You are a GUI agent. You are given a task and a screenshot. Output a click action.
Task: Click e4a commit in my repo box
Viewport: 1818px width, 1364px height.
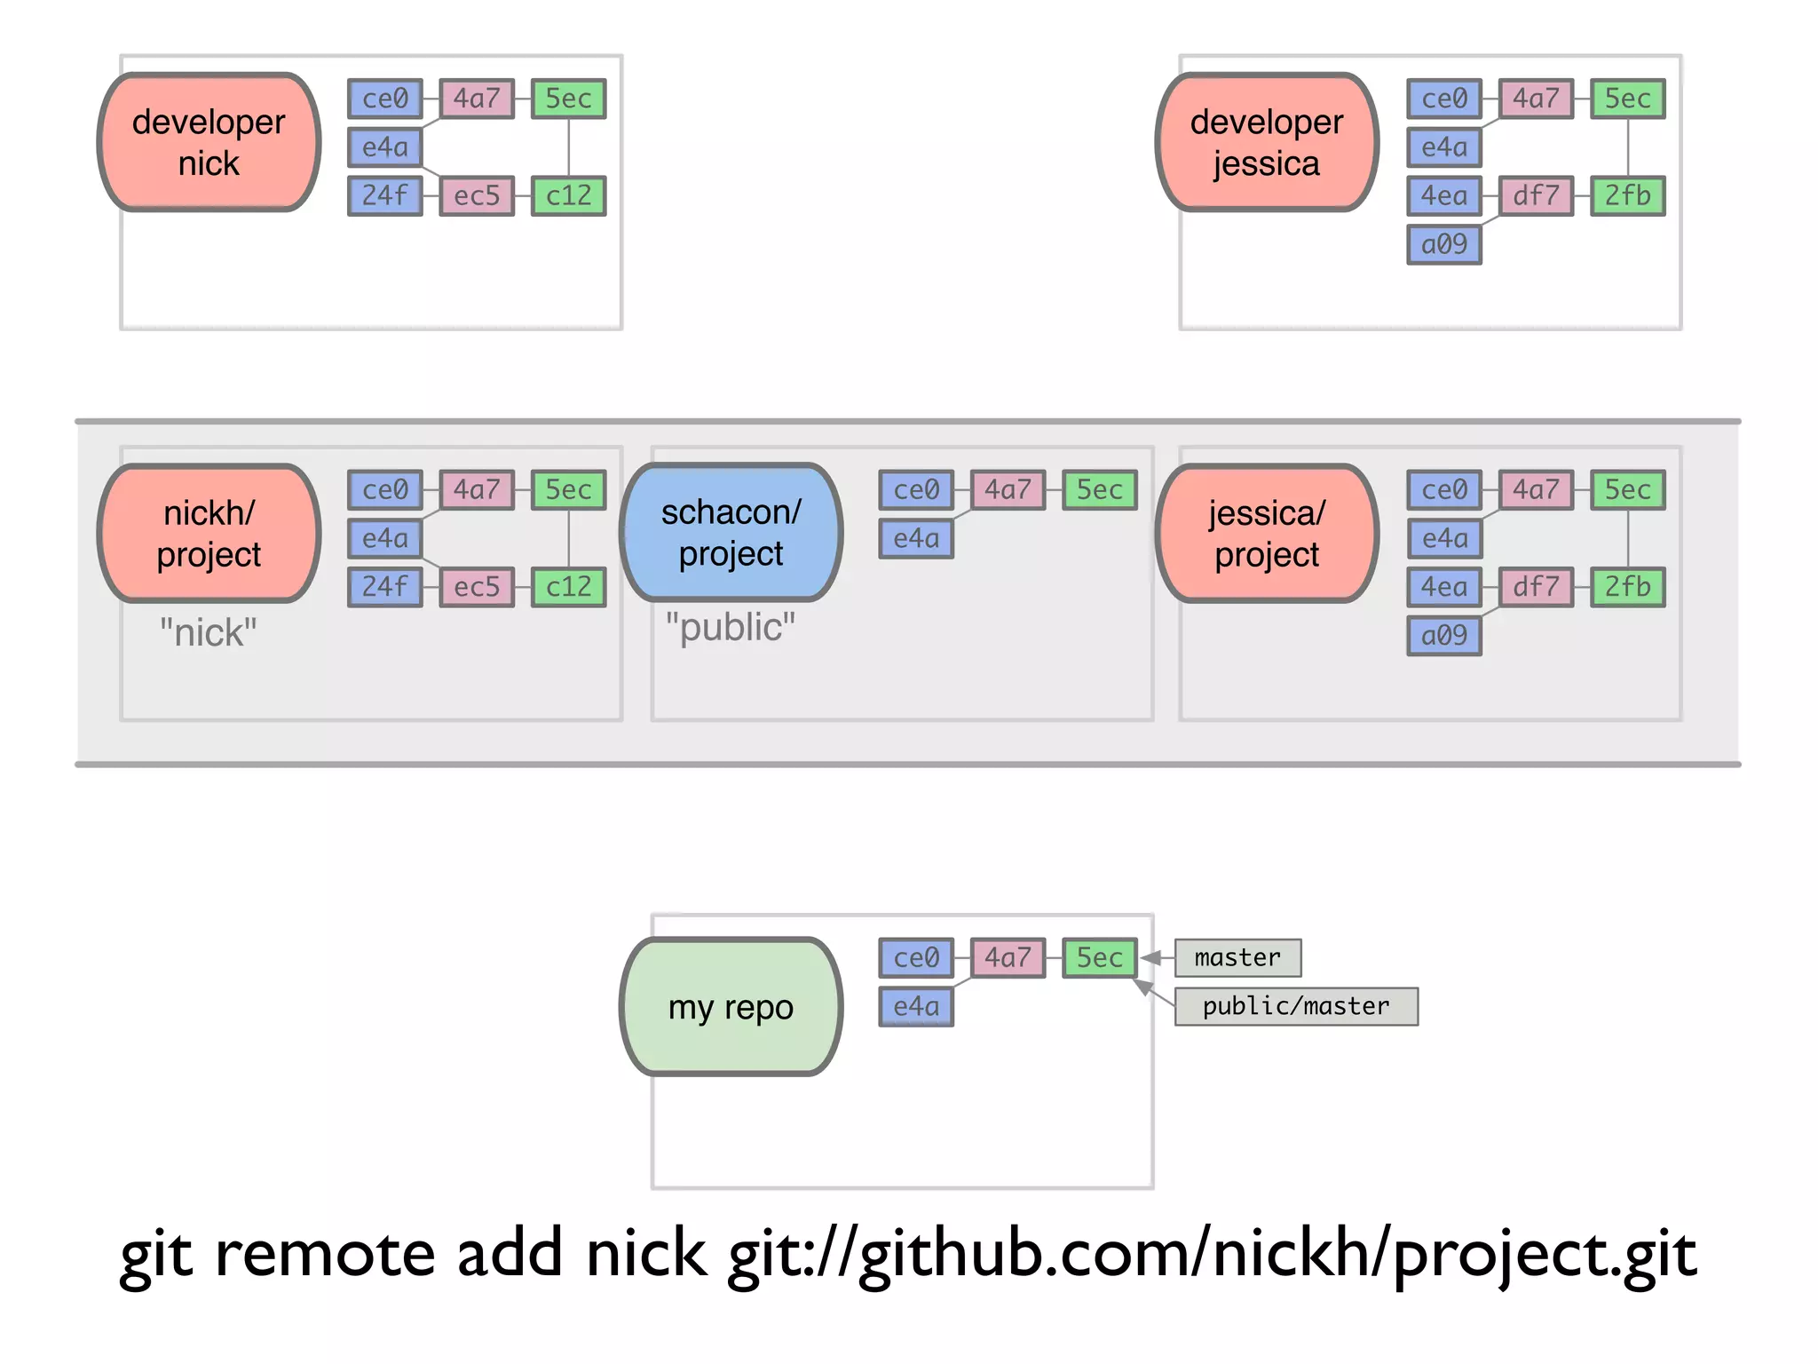pyautogui.click(x=916, y=1006)
